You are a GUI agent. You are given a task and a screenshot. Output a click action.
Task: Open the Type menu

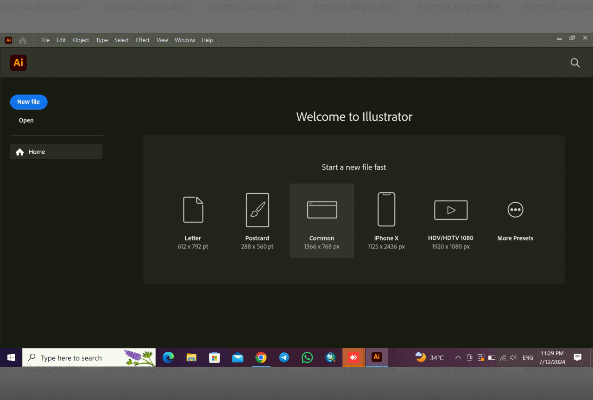point(101,40)
